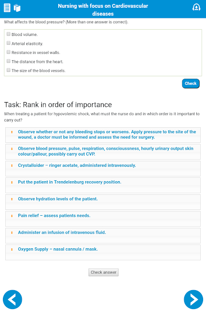Select Administer an infusion of intravenous fluid item
Screen dimensions: 206x311
[x=103, y=235]
